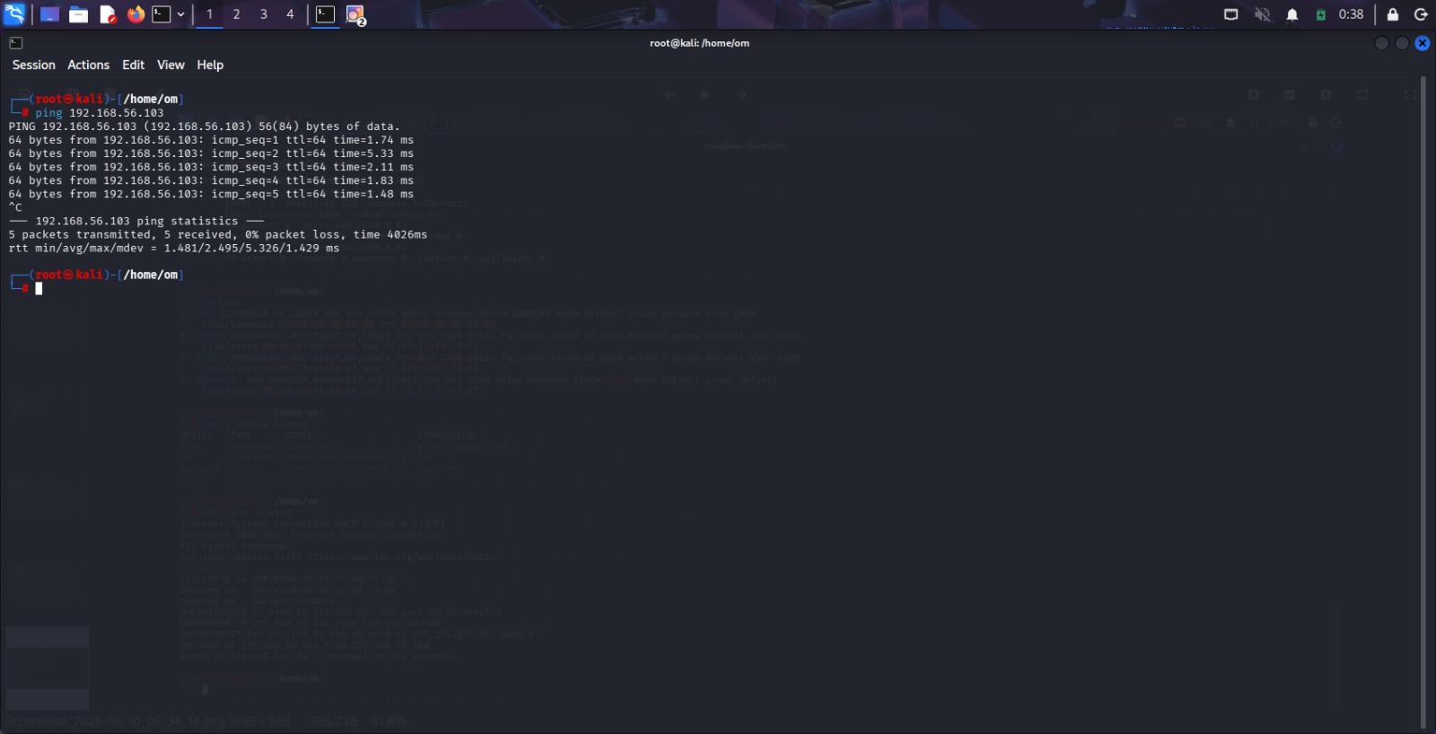Open the Edit menu
The height and width of the screenshot is (734, 1436).
[x=133, y=65]
